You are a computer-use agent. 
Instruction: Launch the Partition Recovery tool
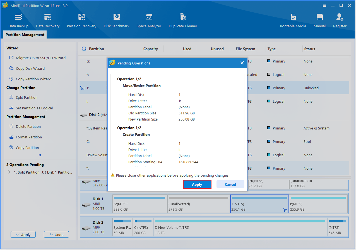pos(81,20)
